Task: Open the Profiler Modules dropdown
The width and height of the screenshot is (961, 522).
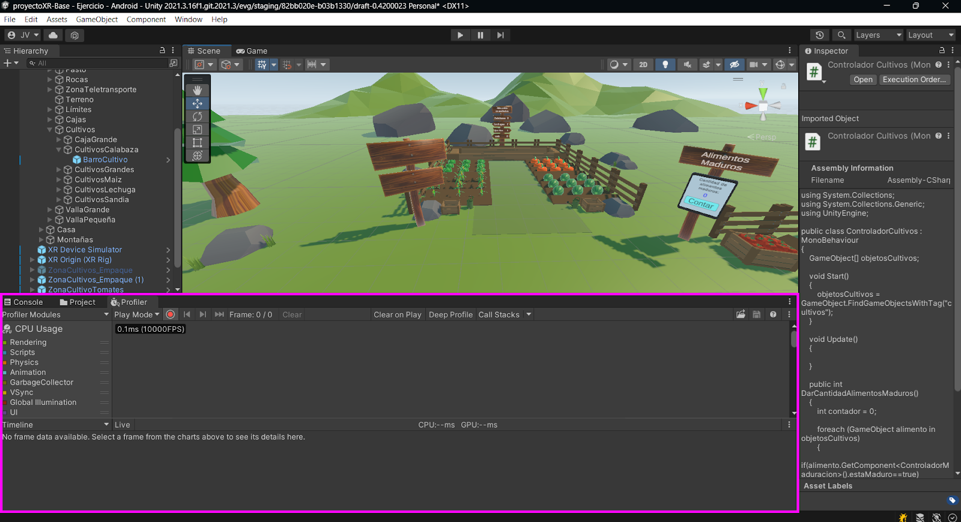Action: (55, 314)
